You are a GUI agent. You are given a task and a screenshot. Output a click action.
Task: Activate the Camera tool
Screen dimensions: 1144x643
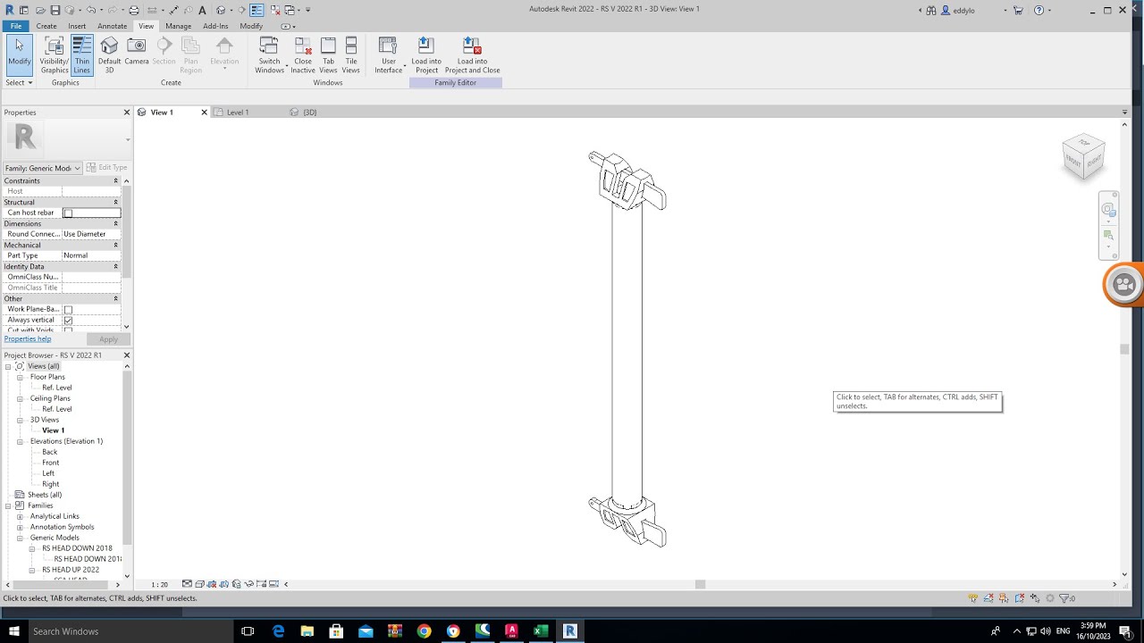click(137, 52)
